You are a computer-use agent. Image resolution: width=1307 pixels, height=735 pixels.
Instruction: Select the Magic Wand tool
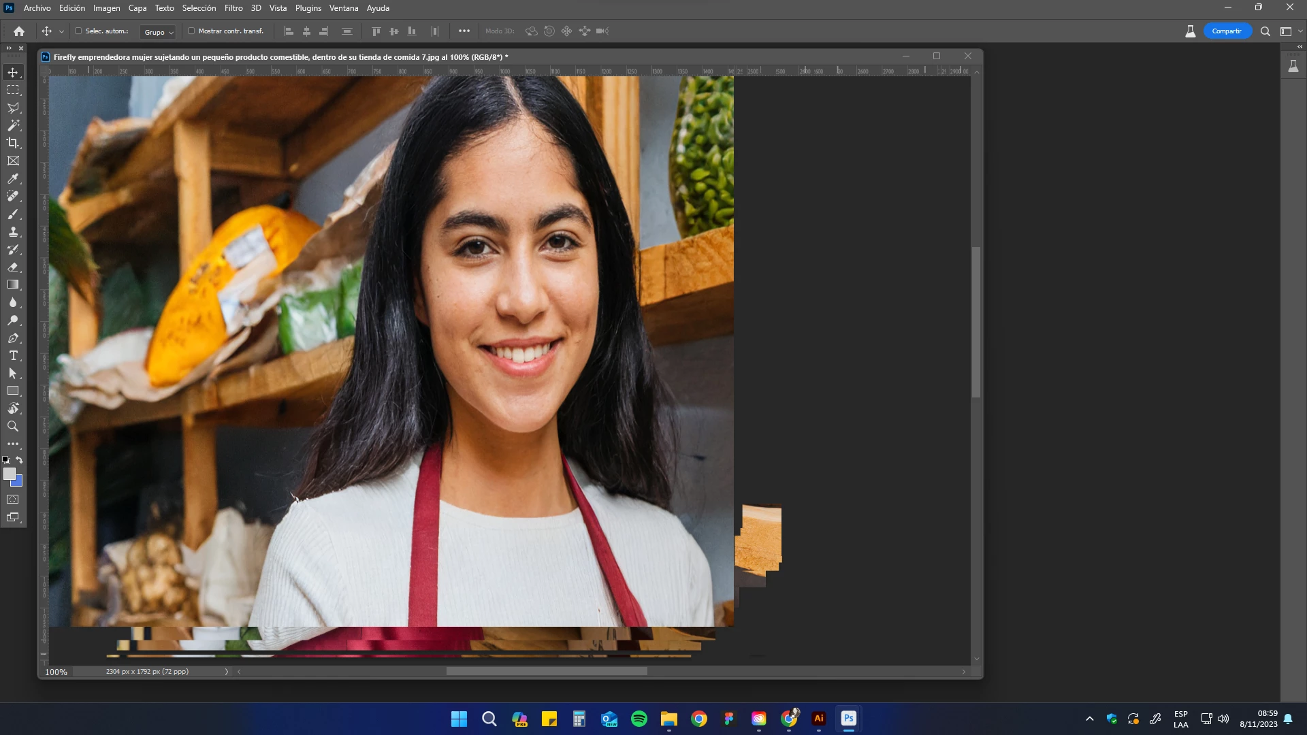click(x=13, y=126)
